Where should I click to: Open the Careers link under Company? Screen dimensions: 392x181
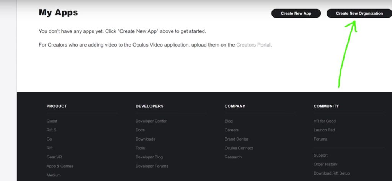tap(232, 130)
